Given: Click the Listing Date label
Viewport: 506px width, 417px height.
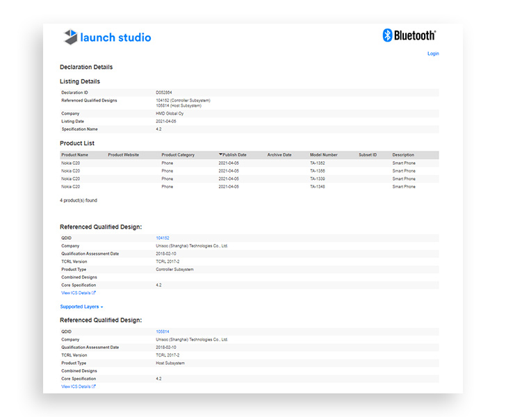Looking at the screenshot, I should (x=72, y=122).
